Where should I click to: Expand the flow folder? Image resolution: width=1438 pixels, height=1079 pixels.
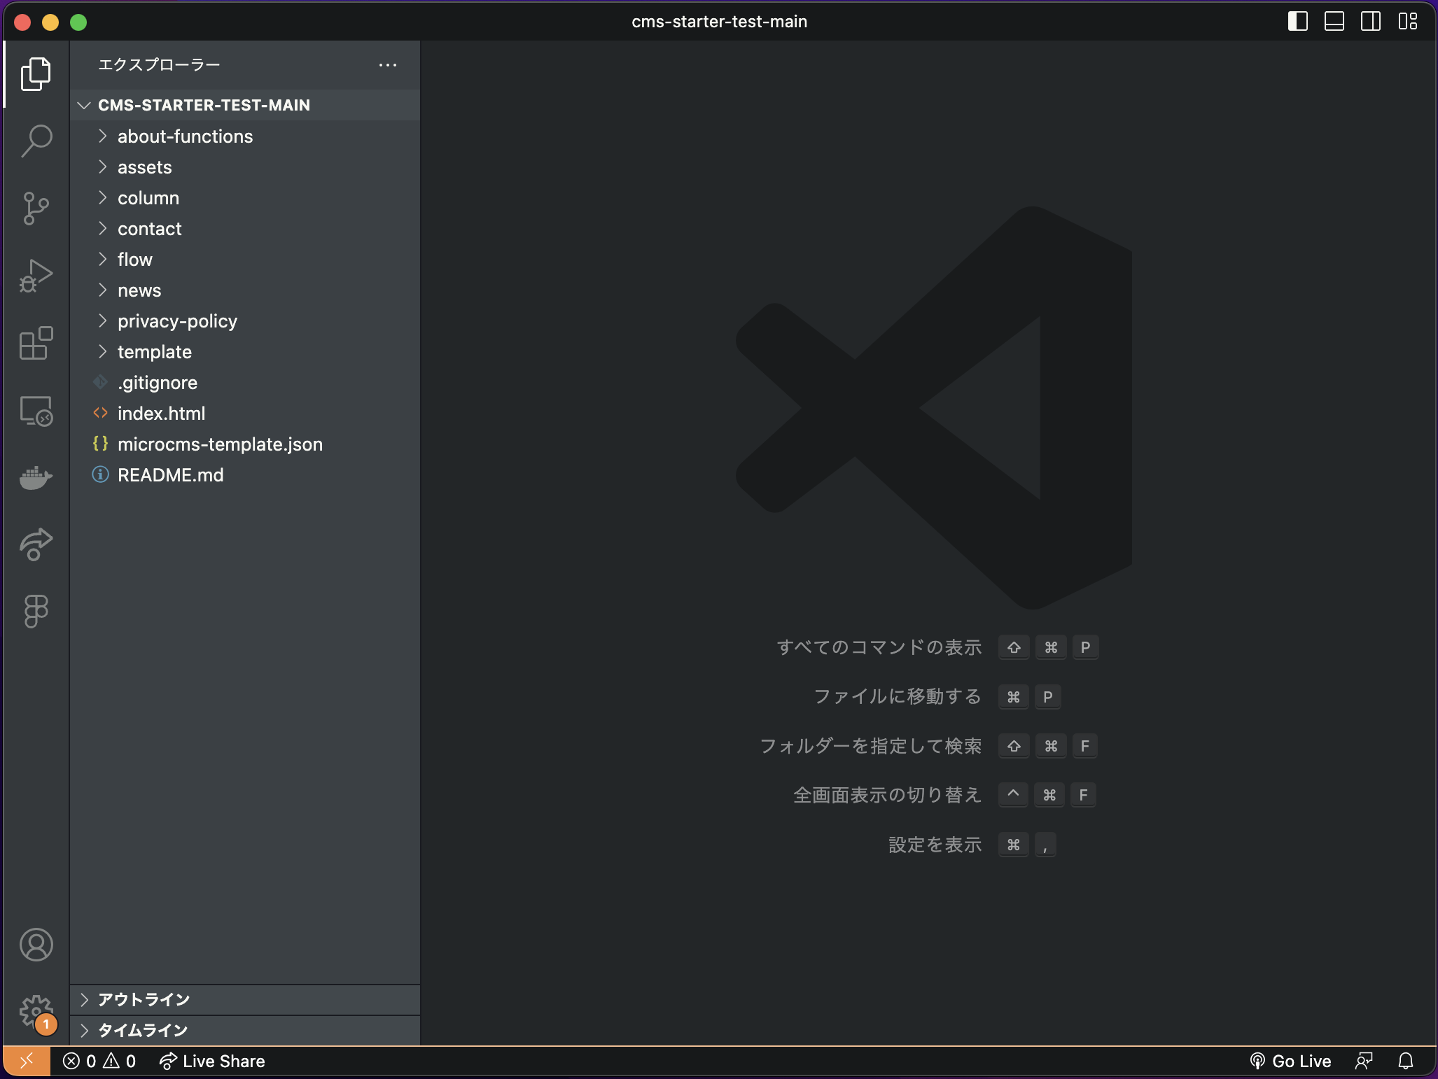(245, 260)
